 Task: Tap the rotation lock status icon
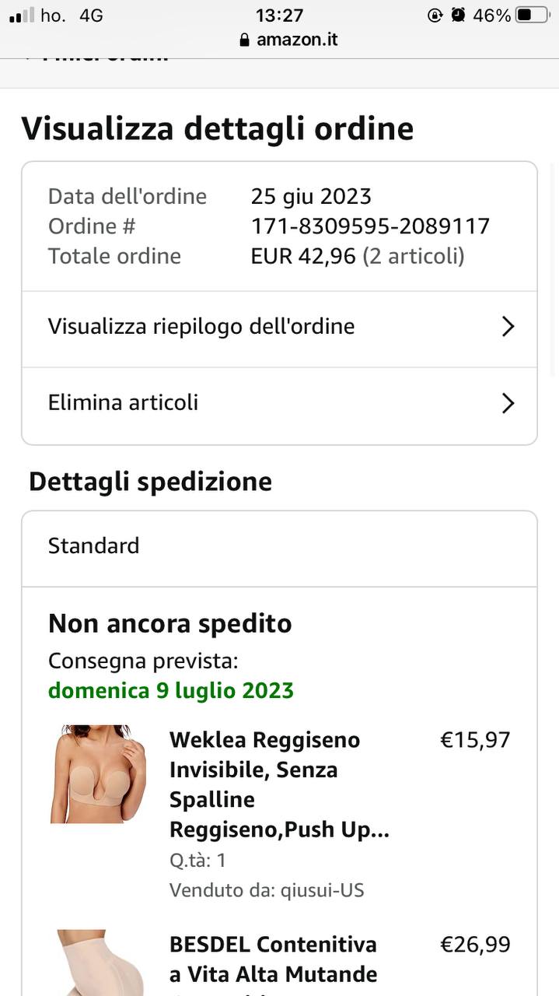435,15
